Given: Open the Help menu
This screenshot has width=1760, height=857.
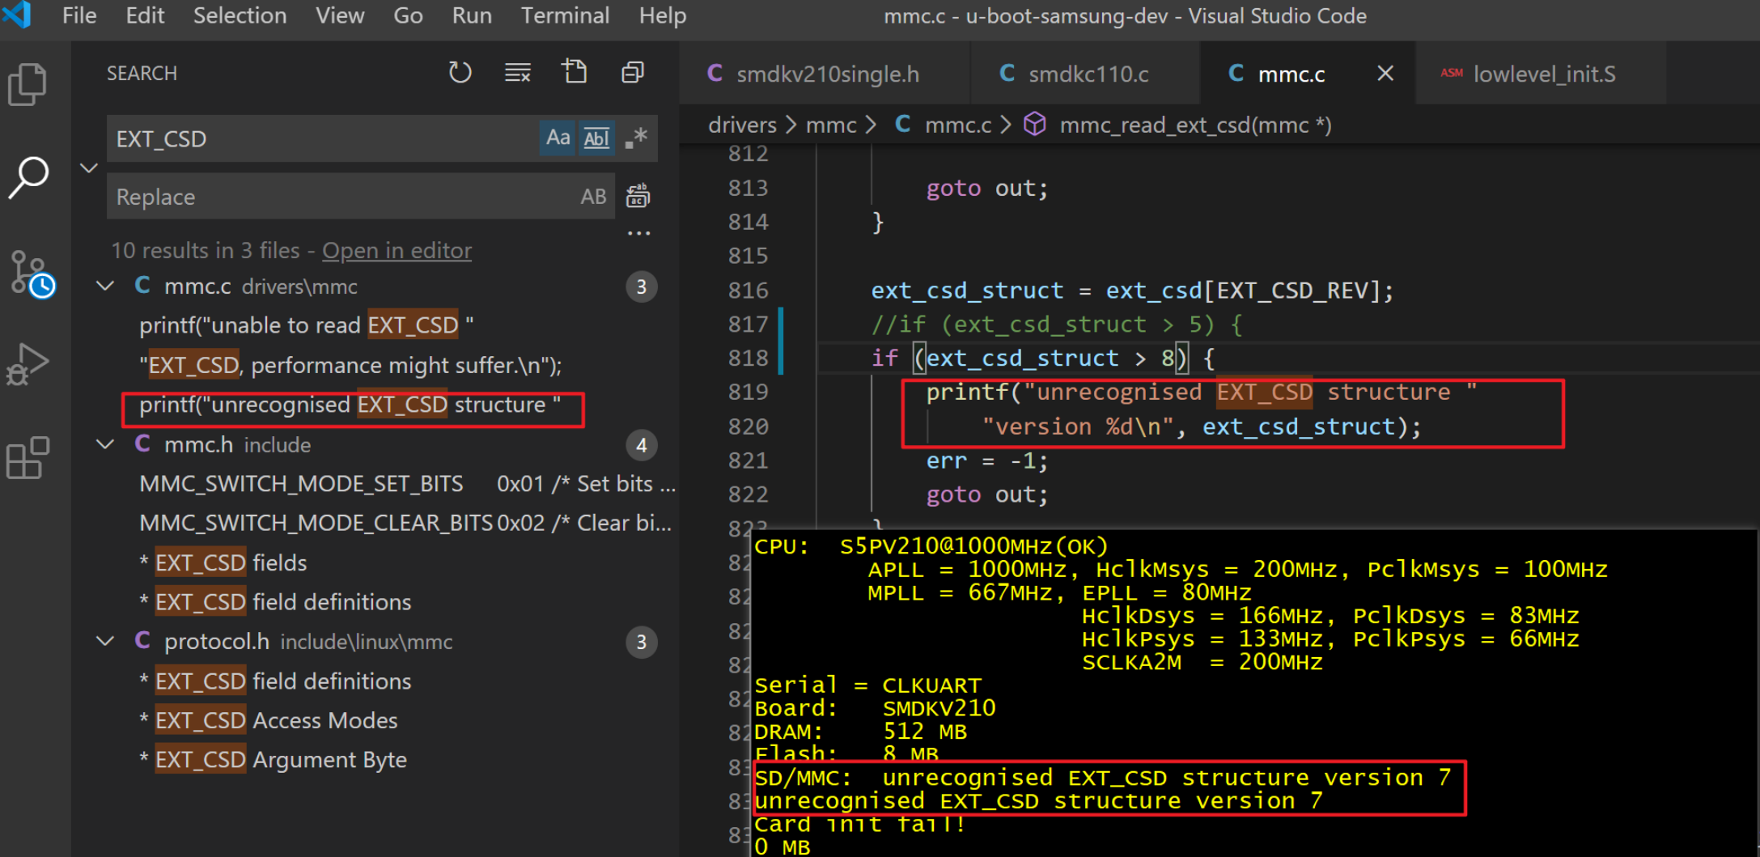Looking at the screenshot, I should click(663, 15).
